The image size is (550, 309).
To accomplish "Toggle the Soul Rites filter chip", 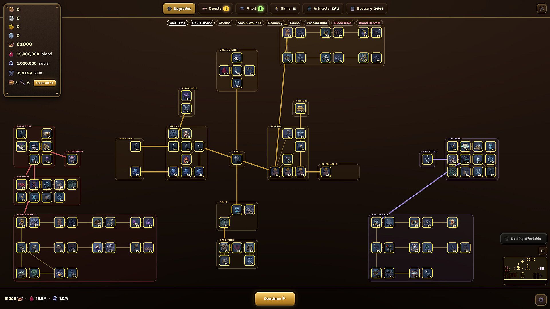I will point(177,23).
